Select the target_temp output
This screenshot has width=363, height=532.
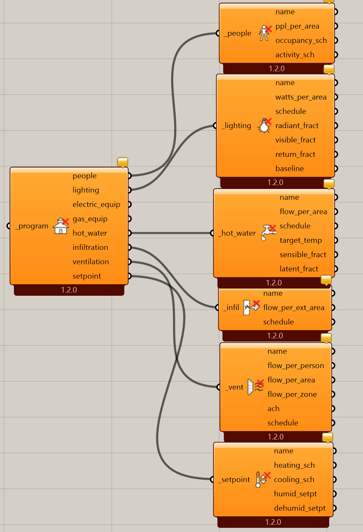301,240
